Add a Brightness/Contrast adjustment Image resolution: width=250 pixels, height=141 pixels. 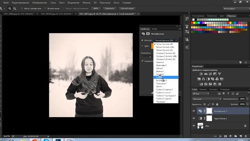201,74
